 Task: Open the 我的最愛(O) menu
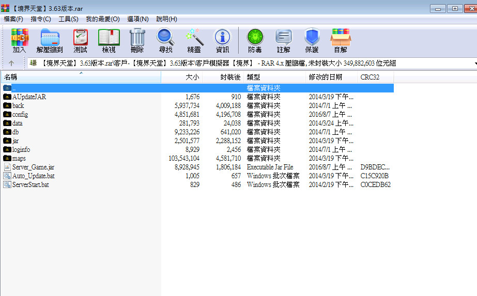click(103, 19)
